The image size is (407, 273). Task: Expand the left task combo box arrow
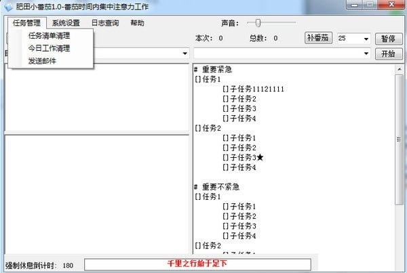pos(185,54)
